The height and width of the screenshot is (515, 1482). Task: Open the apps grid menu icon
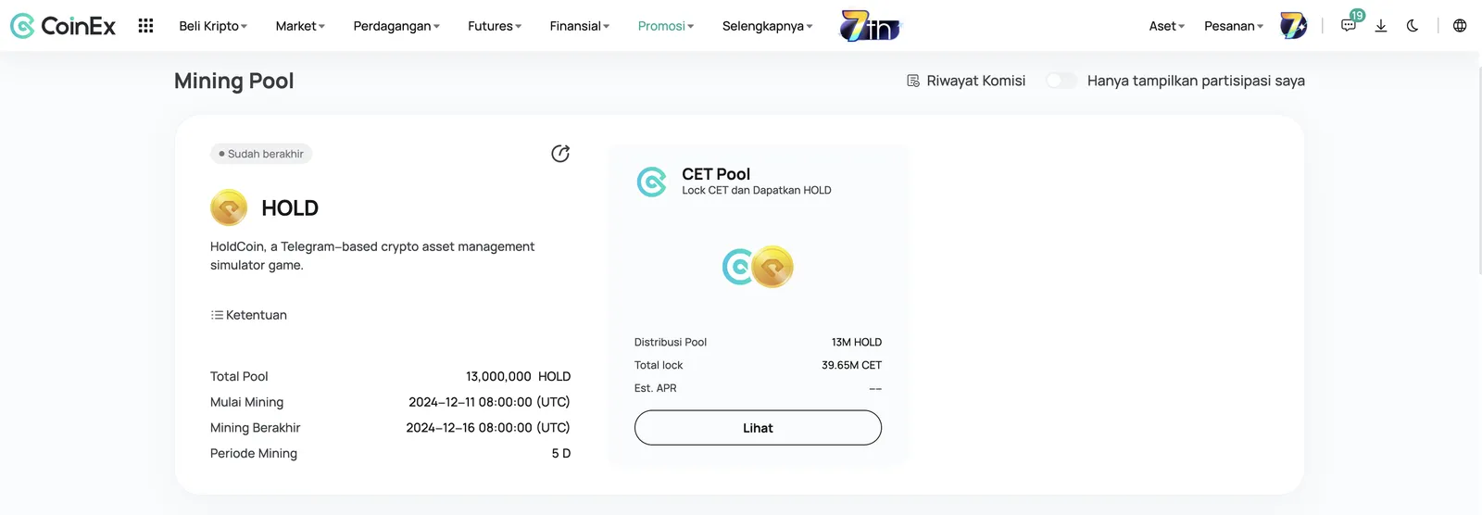pos(145,26)
